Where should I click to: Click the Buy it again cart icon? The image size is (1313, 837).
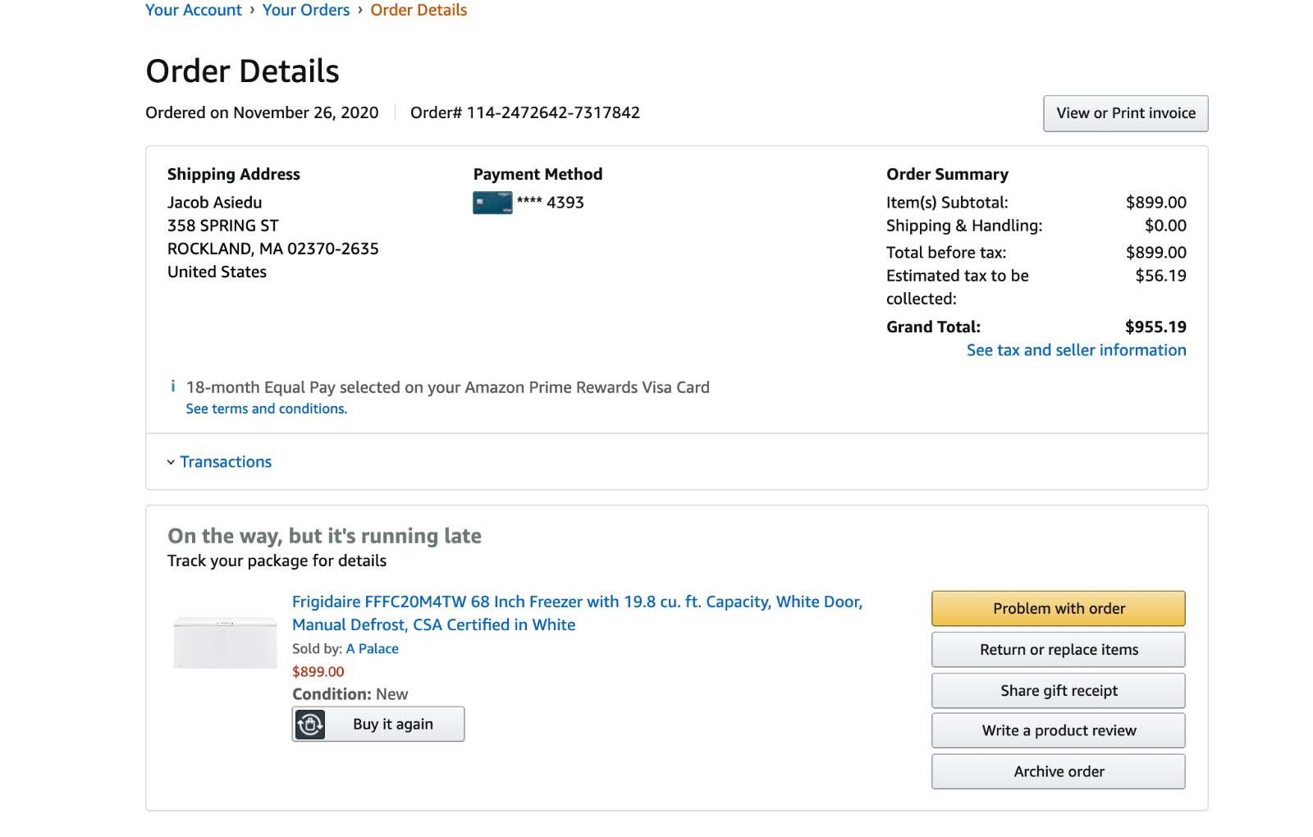[x=310, y=725]
